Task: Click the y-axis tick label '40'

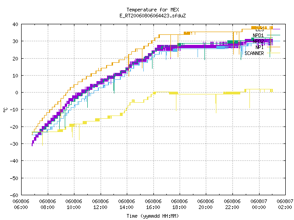Action: coord(15,24)
